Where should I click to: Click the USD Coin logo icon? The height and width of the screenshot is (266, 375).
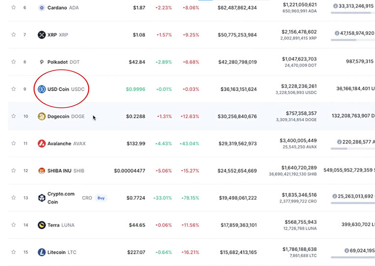42,89
